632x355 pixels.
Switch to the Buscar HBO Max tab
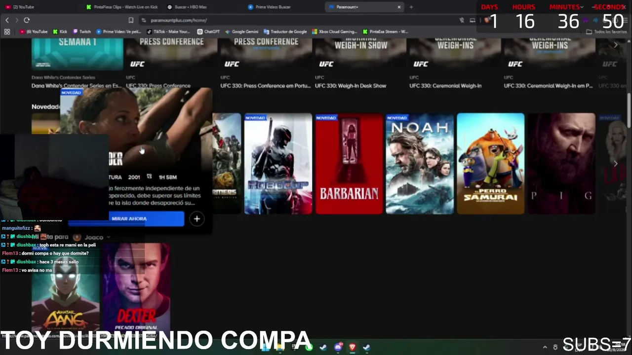click(x=202, y=7)
